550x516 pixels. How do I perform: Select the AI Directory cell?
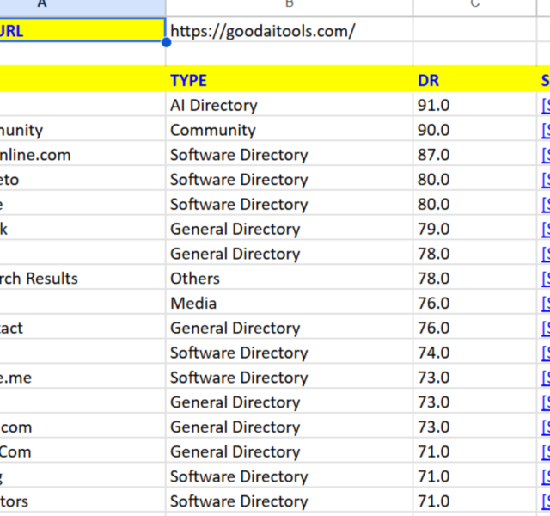point(290,105)
